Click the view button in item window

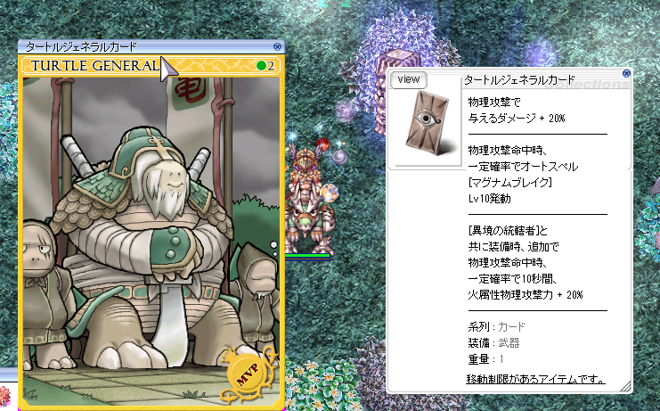click(408, 79)
